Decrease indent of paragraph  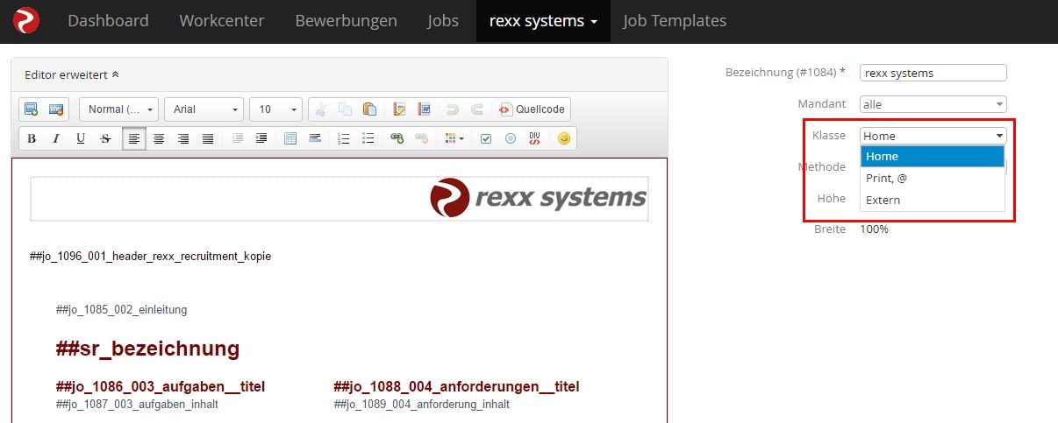237,138
